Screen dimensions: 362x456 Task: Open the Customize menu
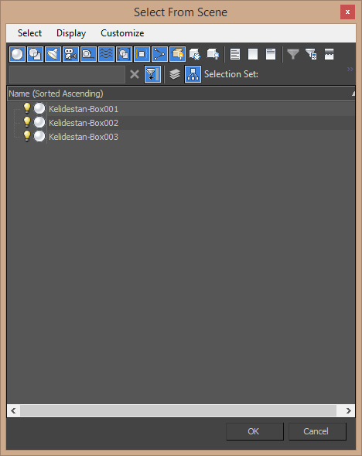(122, 33)
